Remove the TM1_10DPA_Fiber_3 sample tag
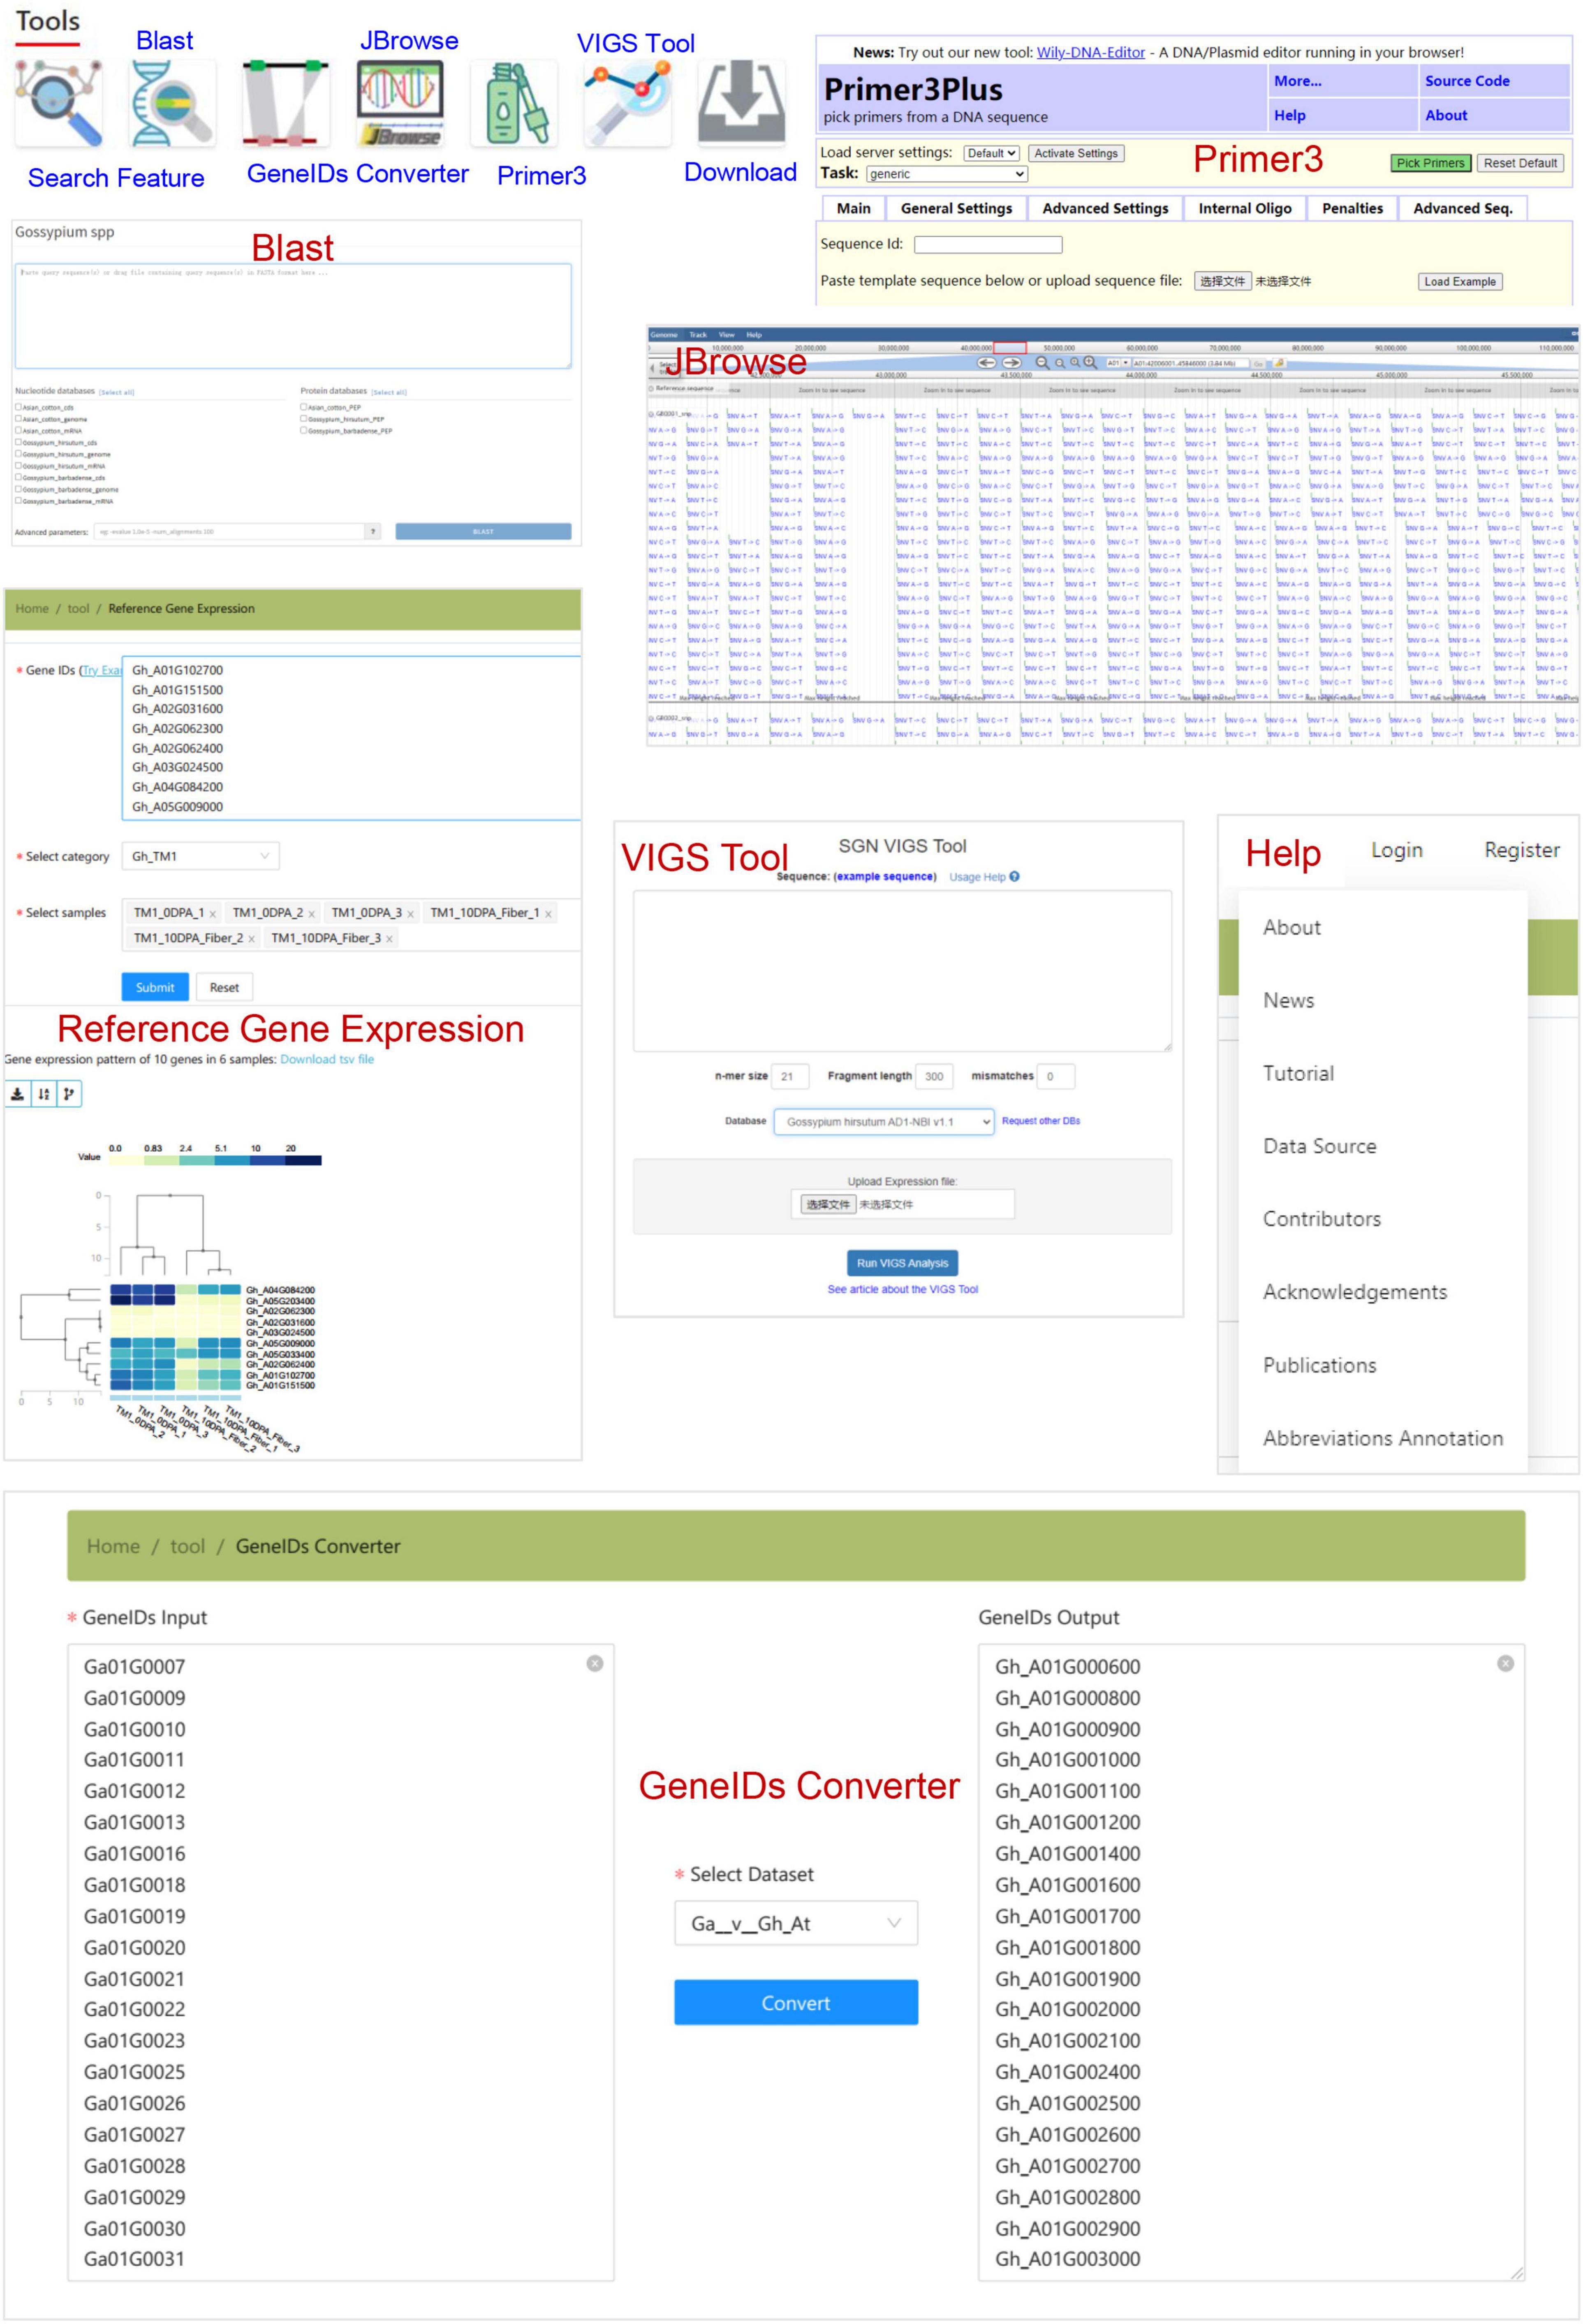Screen dimensions: 1583x2324 pyautogui.click(x=389, y=939)
